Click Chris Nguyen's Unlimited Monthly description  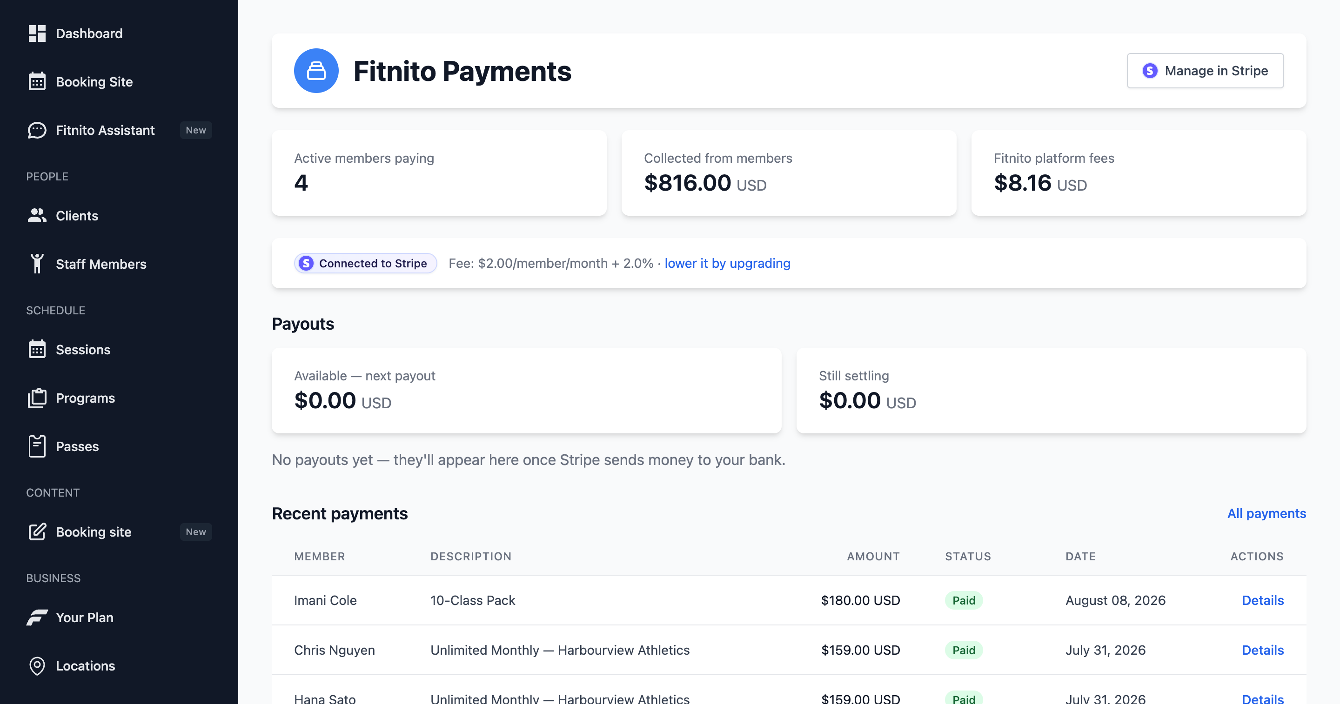tap(560, 651)
